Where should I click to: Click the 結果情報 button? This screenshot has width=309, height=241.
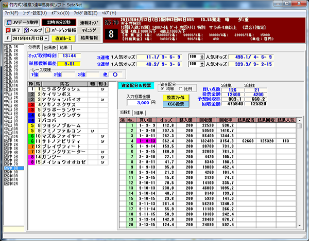(89, 38)
